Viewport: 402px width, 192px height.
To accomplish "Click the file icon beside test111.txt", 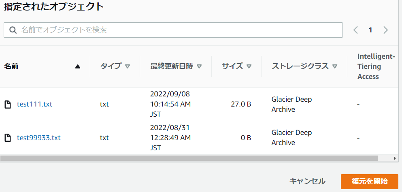I will coord(7,105).
